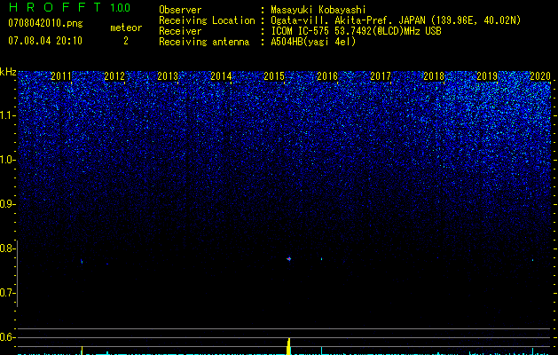
Task: Click the 1.1 kHz frequency label
Action: click(x=8, y=115)
